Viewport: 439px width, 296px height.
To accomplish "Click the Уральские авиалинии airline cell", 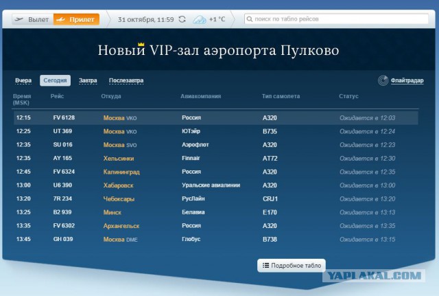I will [x=211, y=185].
